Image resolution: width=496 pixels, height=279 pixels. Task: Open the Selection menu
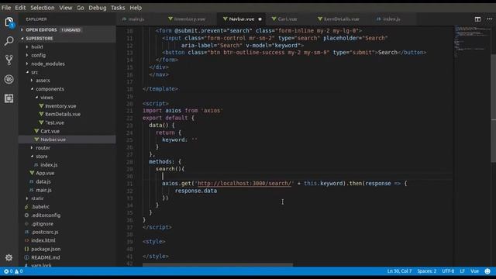[43, 8]
